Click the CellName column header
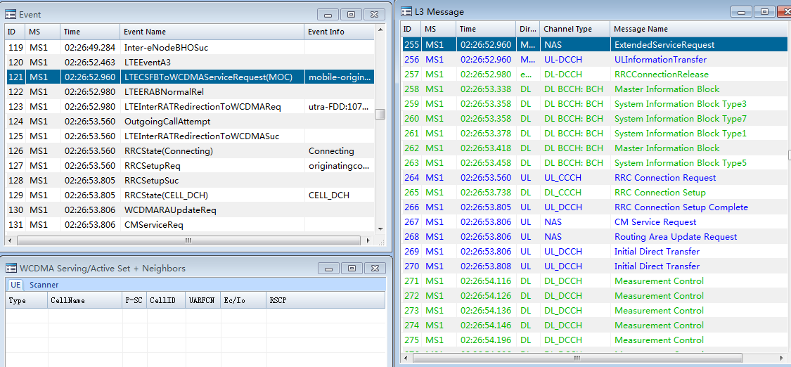Image resolution: width=791 pixels, height=367 pixels. (85, 300)
